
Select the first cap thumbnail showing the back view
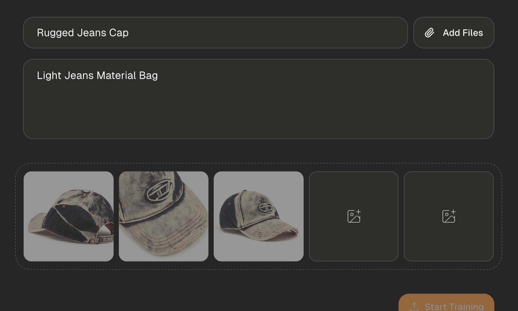pos(69,216)
